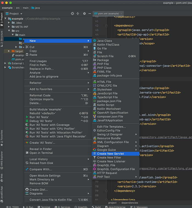Image resolution: width=192 pixels, height=208 pixels.
Task: Click the collapse all icon in Project toolbar
Action: click(x=78, y=13)
